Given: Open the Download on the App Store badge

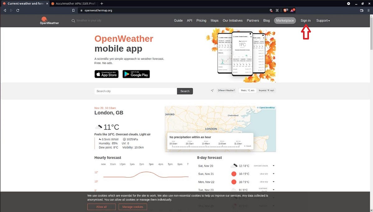Looking at the screenshot, I should coord(106,74).
